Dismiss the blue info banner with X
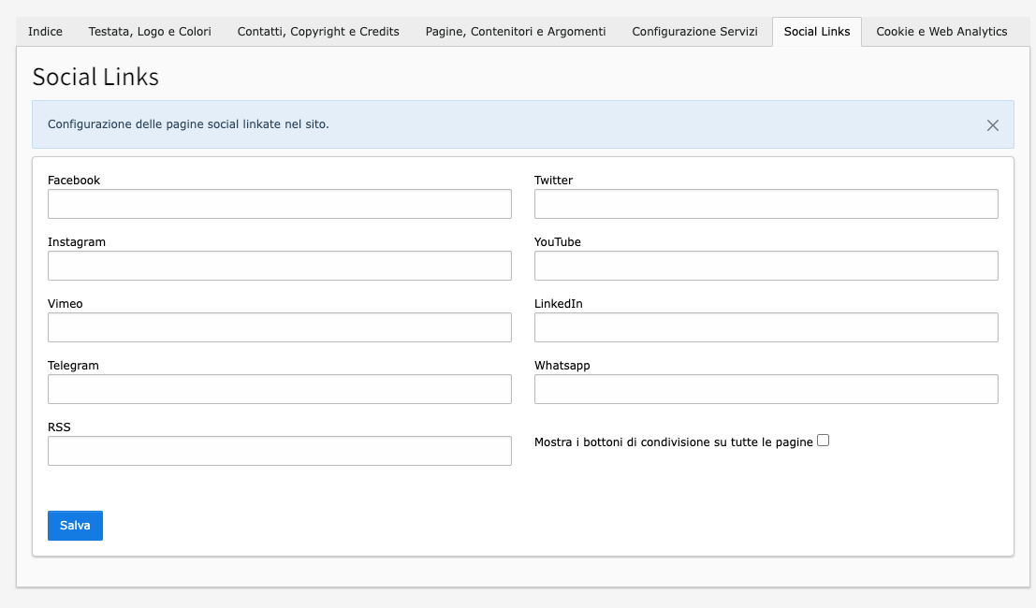Screen dimensions: 1036x608 (992, 125)
